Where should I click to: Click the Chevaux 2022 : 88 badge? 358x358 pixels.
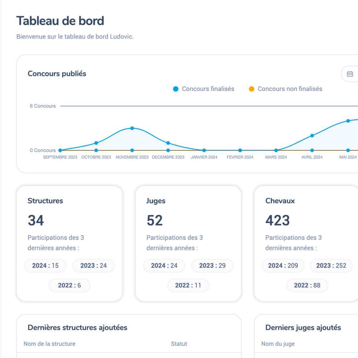(x=307, y=285)
